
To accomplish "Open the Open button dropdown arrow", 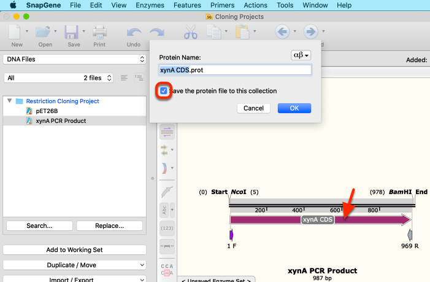I will click(x=55, y=31).
